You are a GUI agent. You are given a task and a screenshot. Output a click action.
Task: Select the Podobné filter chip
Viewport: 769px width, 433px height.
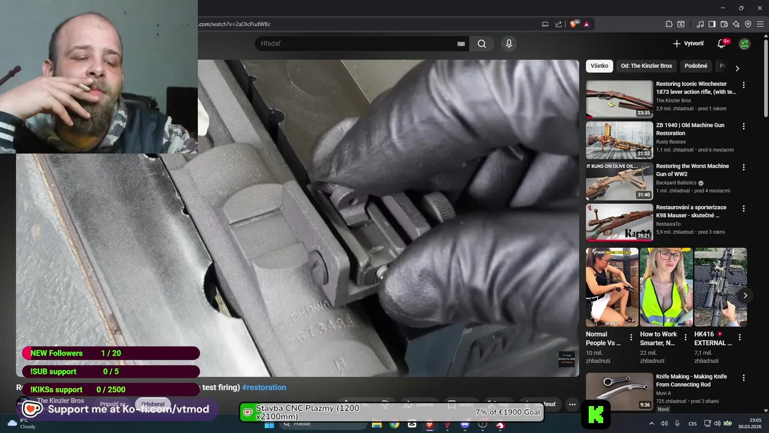coord(696,66)
